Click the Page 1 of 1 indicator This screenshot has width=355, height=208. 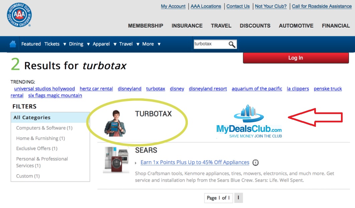point(218,198)
